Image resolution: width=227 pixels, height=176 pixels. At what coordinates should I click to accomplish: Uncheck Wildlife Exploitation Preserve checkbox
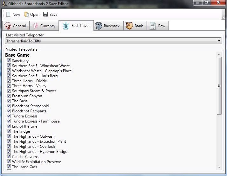[x=9, y=161]
